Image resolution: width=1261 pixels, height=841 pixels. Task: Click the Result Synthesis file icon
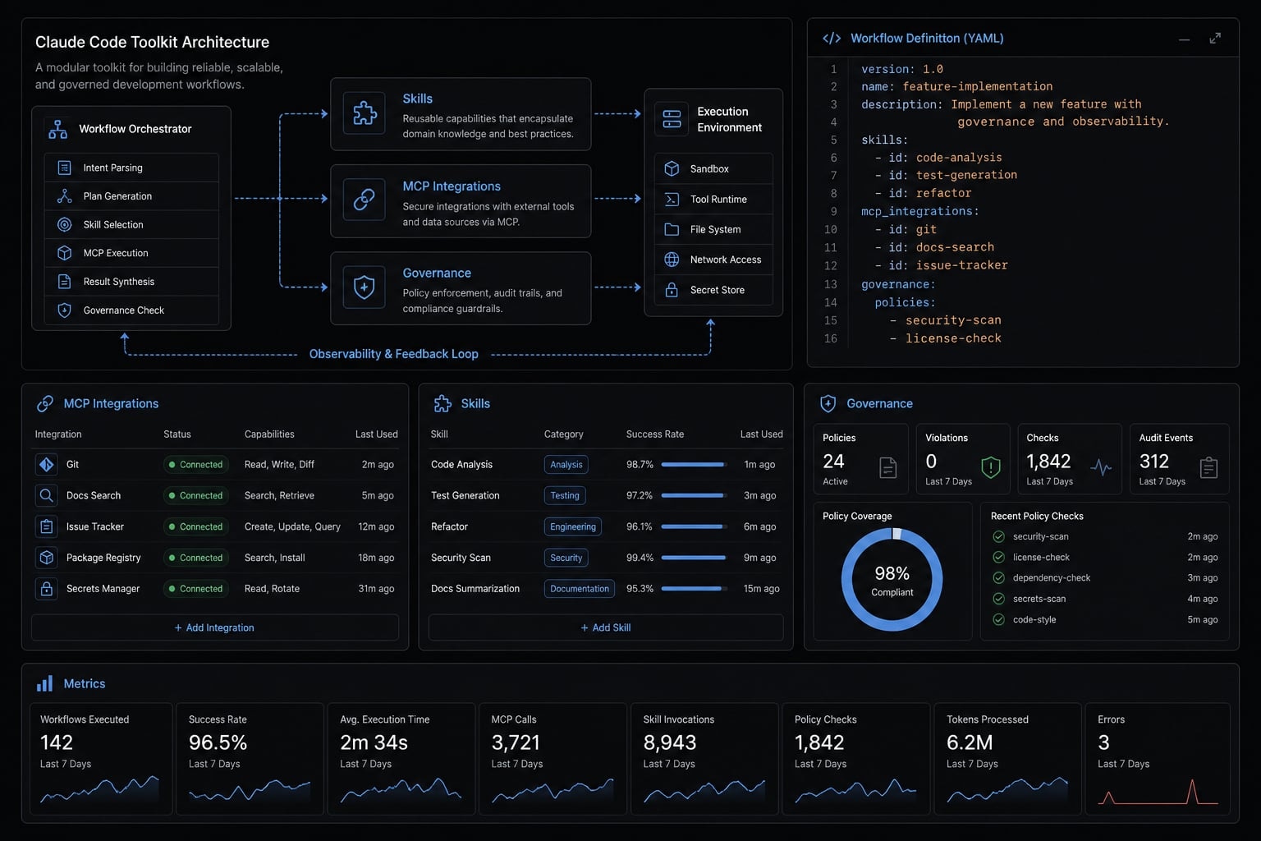pyautogui.click(x=64, y=282)
